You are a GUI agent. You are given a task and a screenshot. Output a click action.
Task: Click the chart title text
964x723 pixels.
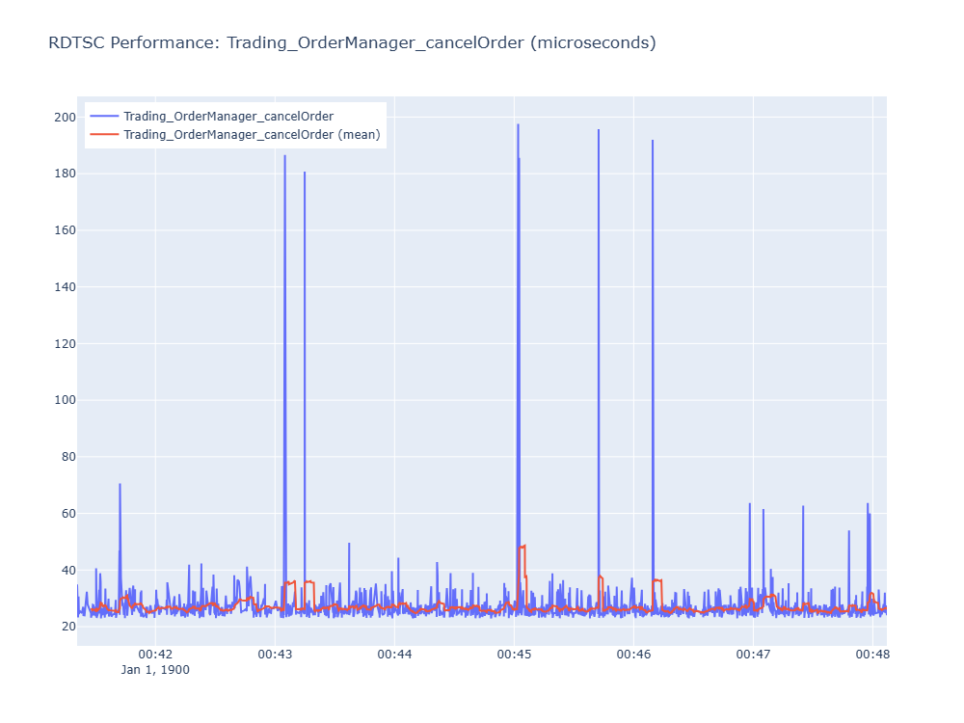(x=352, y=42)
